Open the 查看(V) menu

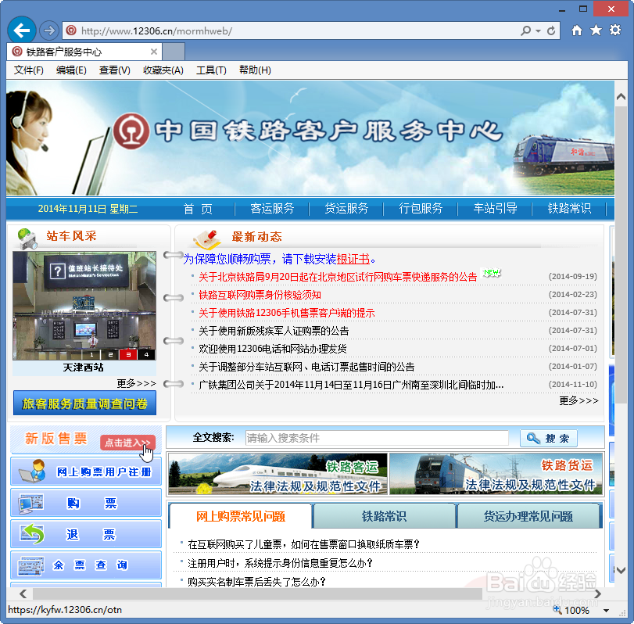click(114, 70)
